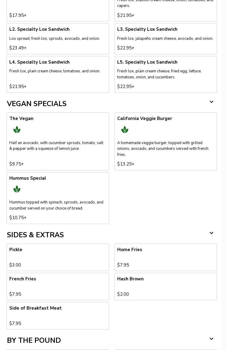Collapse the By The Pound section chevron
226x350 pixels.
212,339
